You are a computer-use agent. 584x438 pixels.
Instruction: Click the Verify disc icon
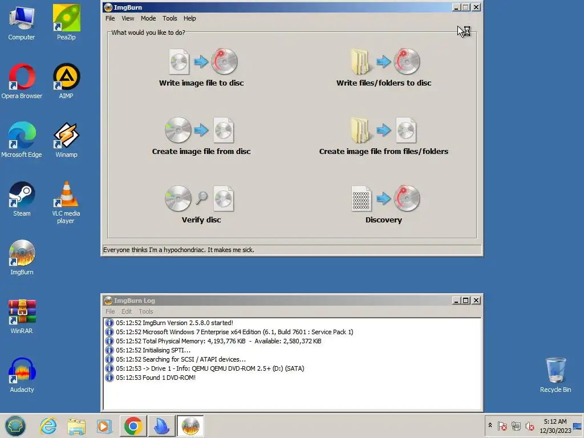200,198
